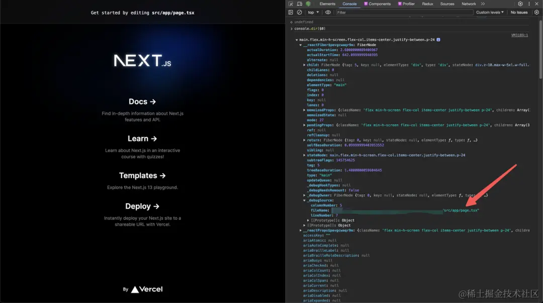The width and height of the screenshot is (543, 303).
Task: Toggle the device toolbar icon
Action: point(300,4)
